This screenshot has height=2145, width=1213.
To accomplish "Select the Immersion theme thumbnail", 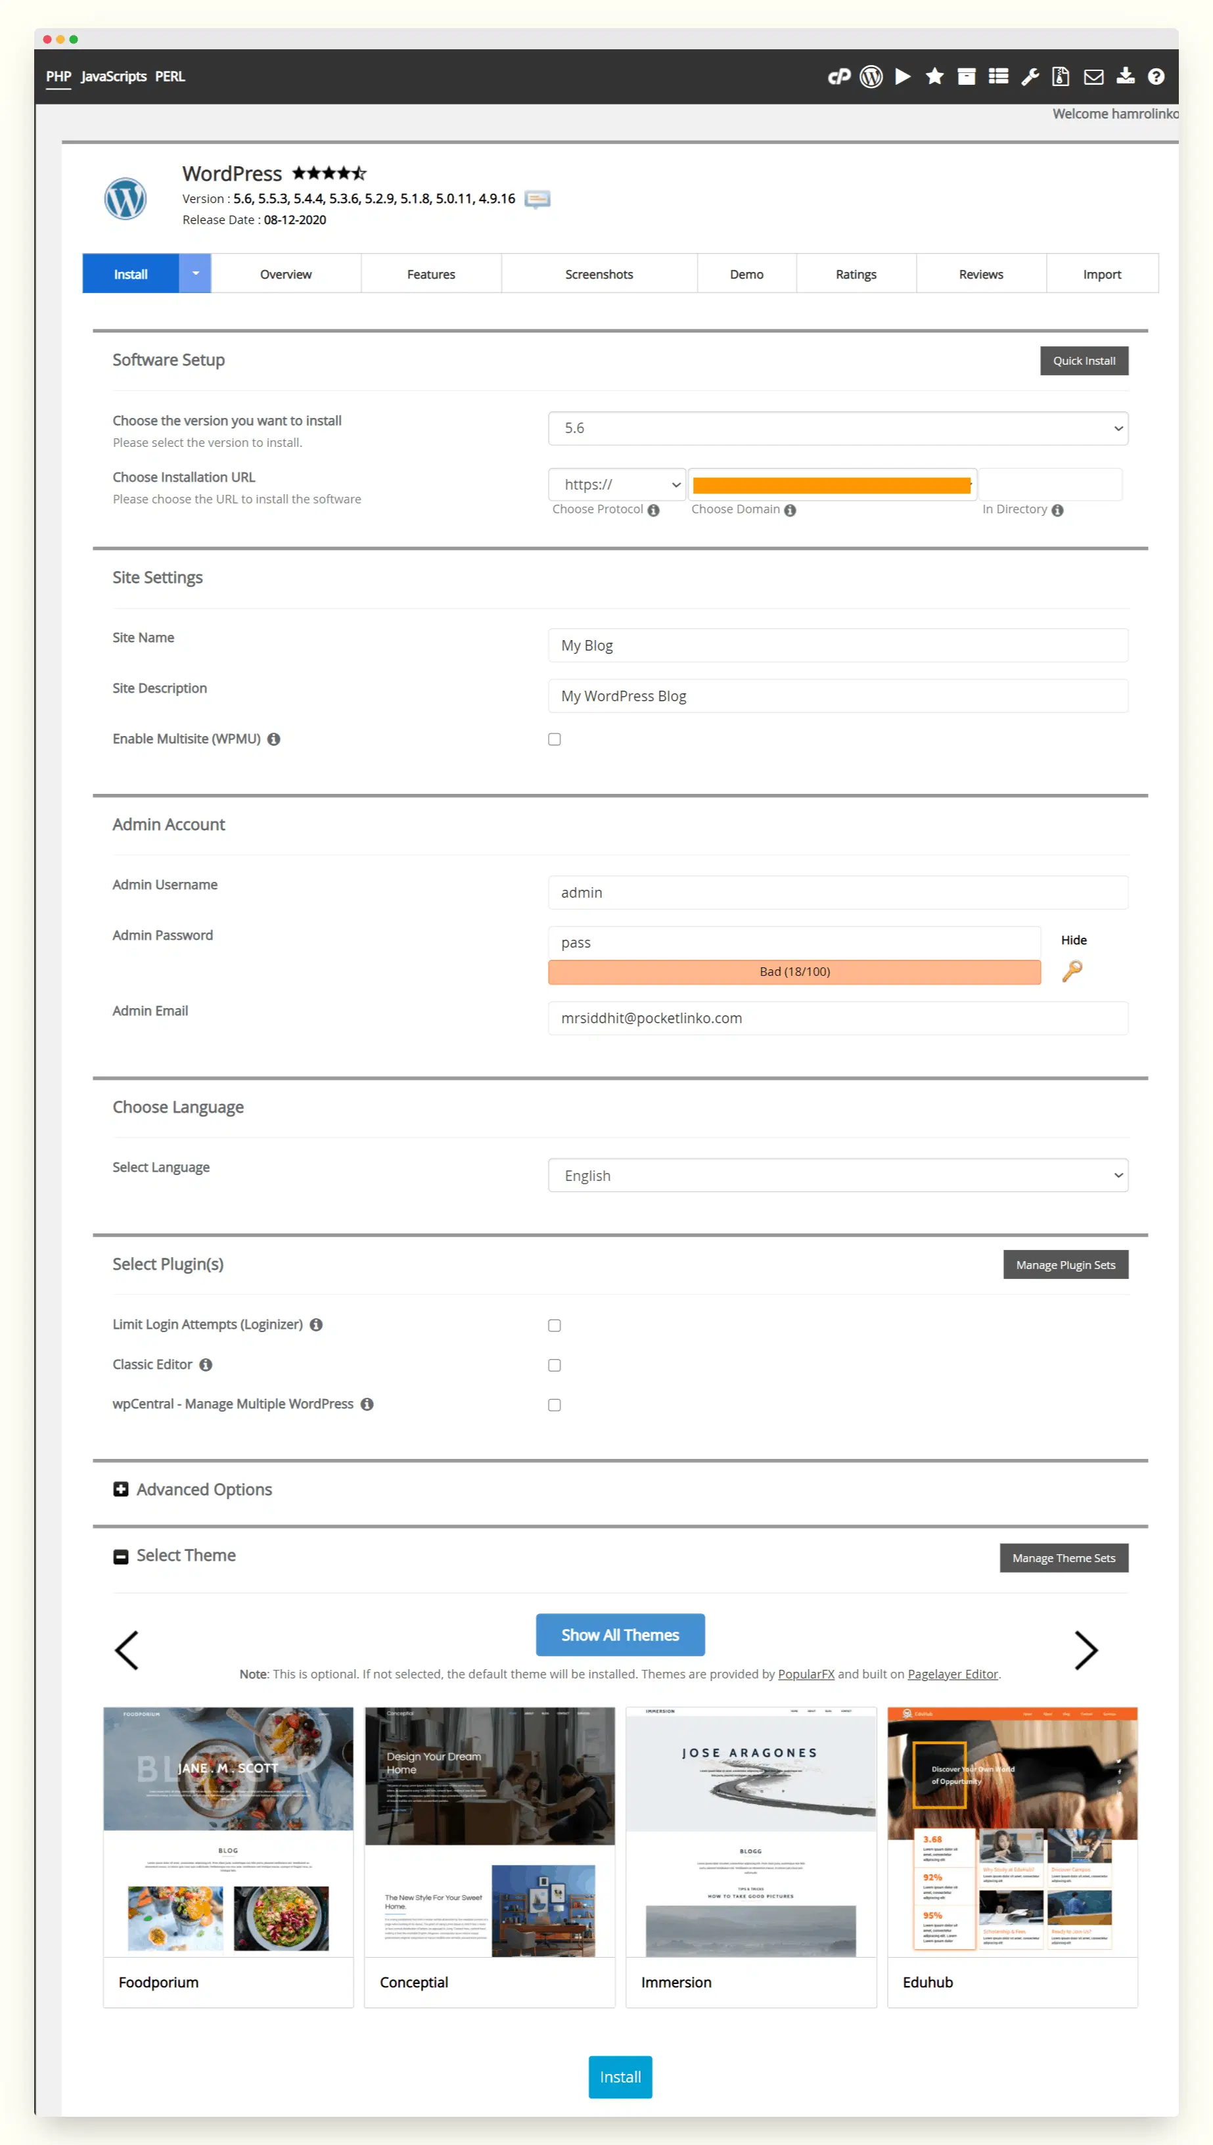I will pos(750,1832).
